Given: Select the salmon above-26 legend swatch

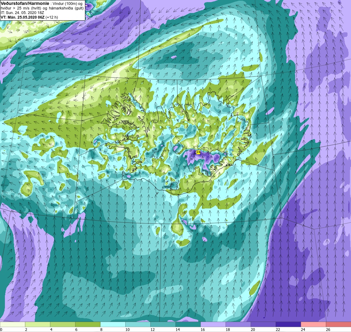Looking at the screenshot, I should (338, 324).
